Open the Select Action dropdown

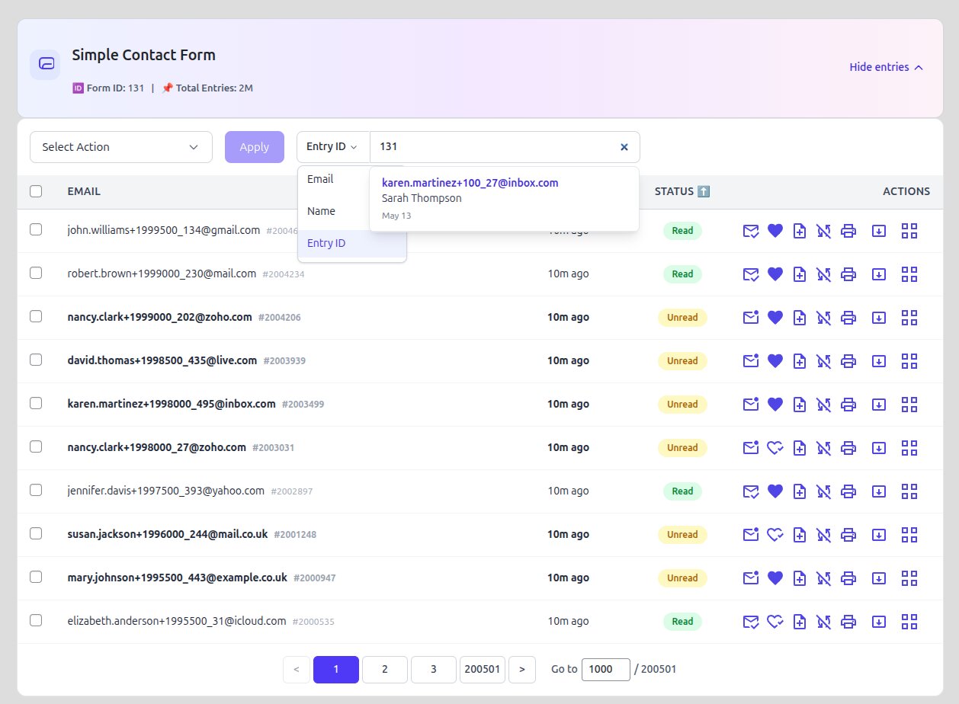121,147
